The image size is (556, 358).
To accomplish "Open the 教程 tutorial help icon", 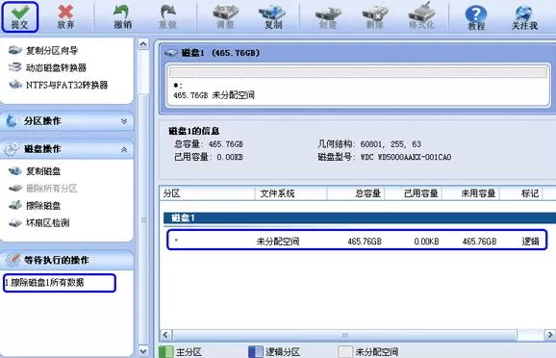I will (476, 17).
